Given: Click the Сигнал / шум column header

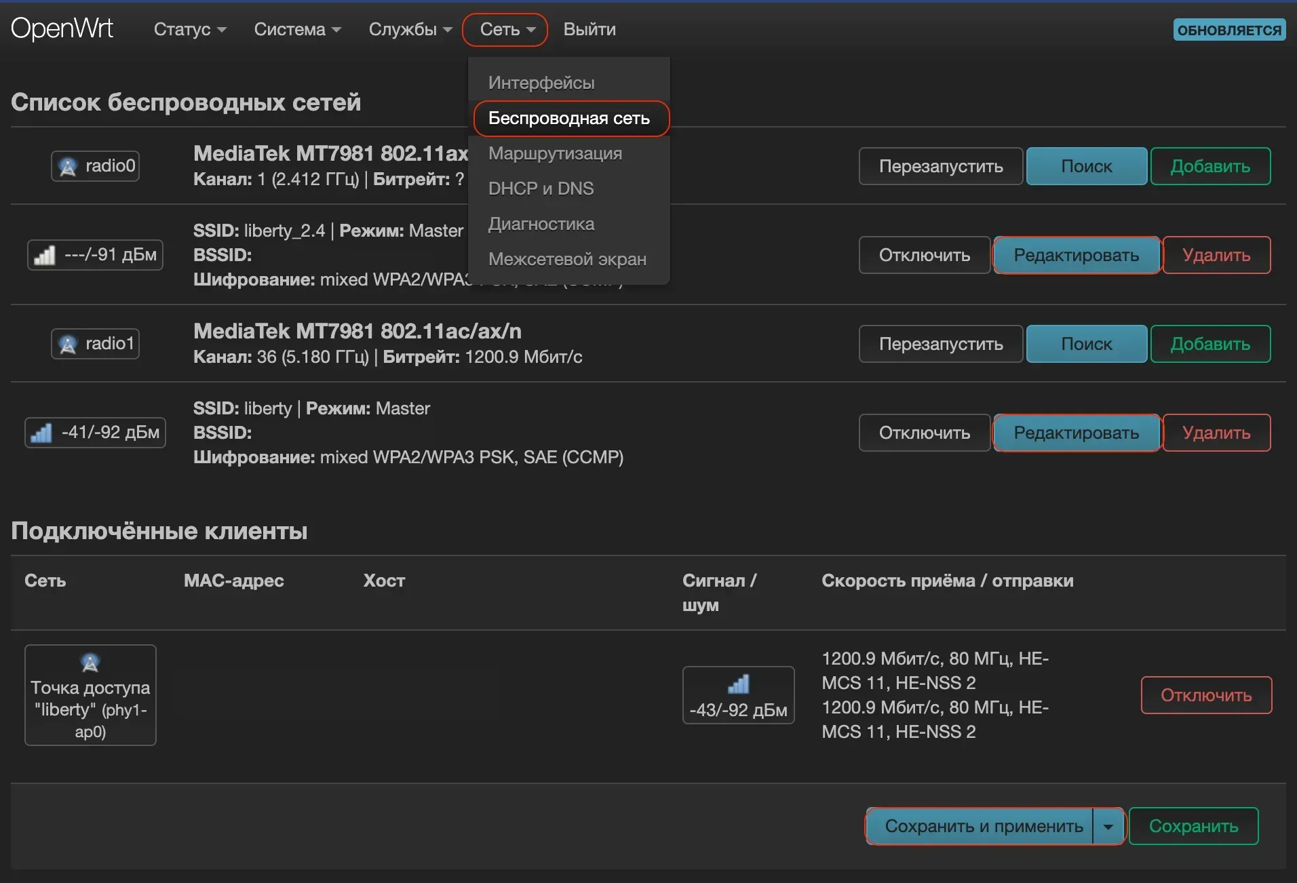Looking at the screenshot, I should tap(719, 593).
